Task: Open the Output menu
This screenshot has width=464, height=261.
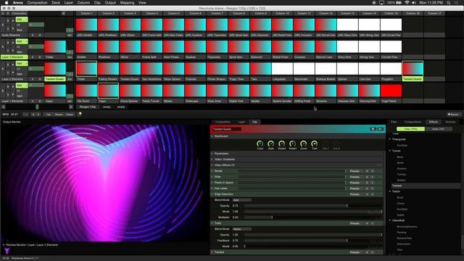Action: pos(110,3)
